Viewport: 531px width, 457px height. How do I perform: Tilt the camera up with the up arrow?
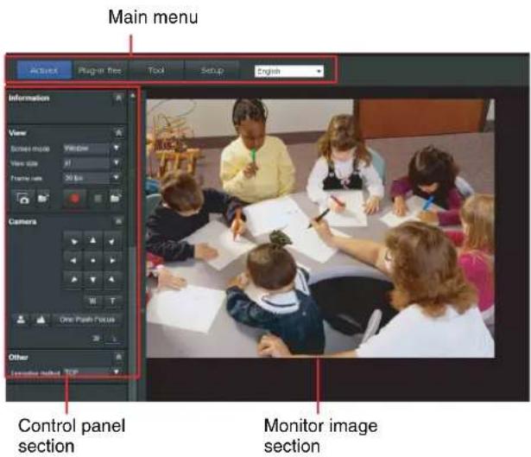92,241
